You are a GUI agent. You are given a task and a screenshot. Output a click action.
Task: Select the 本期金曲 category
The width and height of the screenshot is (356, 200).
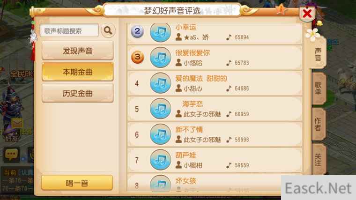(78, 72)
